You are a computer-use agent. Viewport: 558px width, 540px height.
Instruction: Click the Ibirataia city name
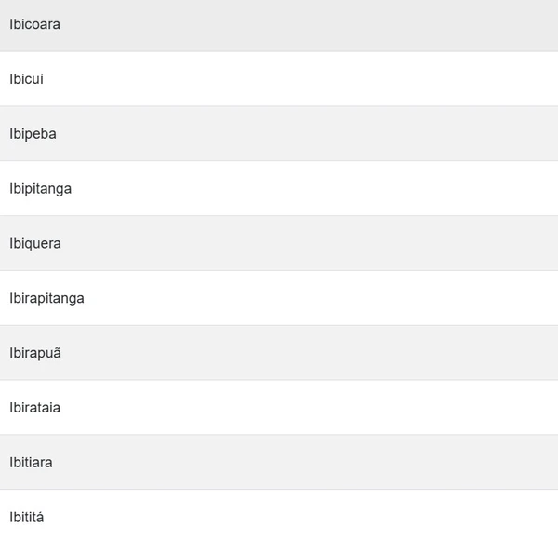(x=35, y=408)
